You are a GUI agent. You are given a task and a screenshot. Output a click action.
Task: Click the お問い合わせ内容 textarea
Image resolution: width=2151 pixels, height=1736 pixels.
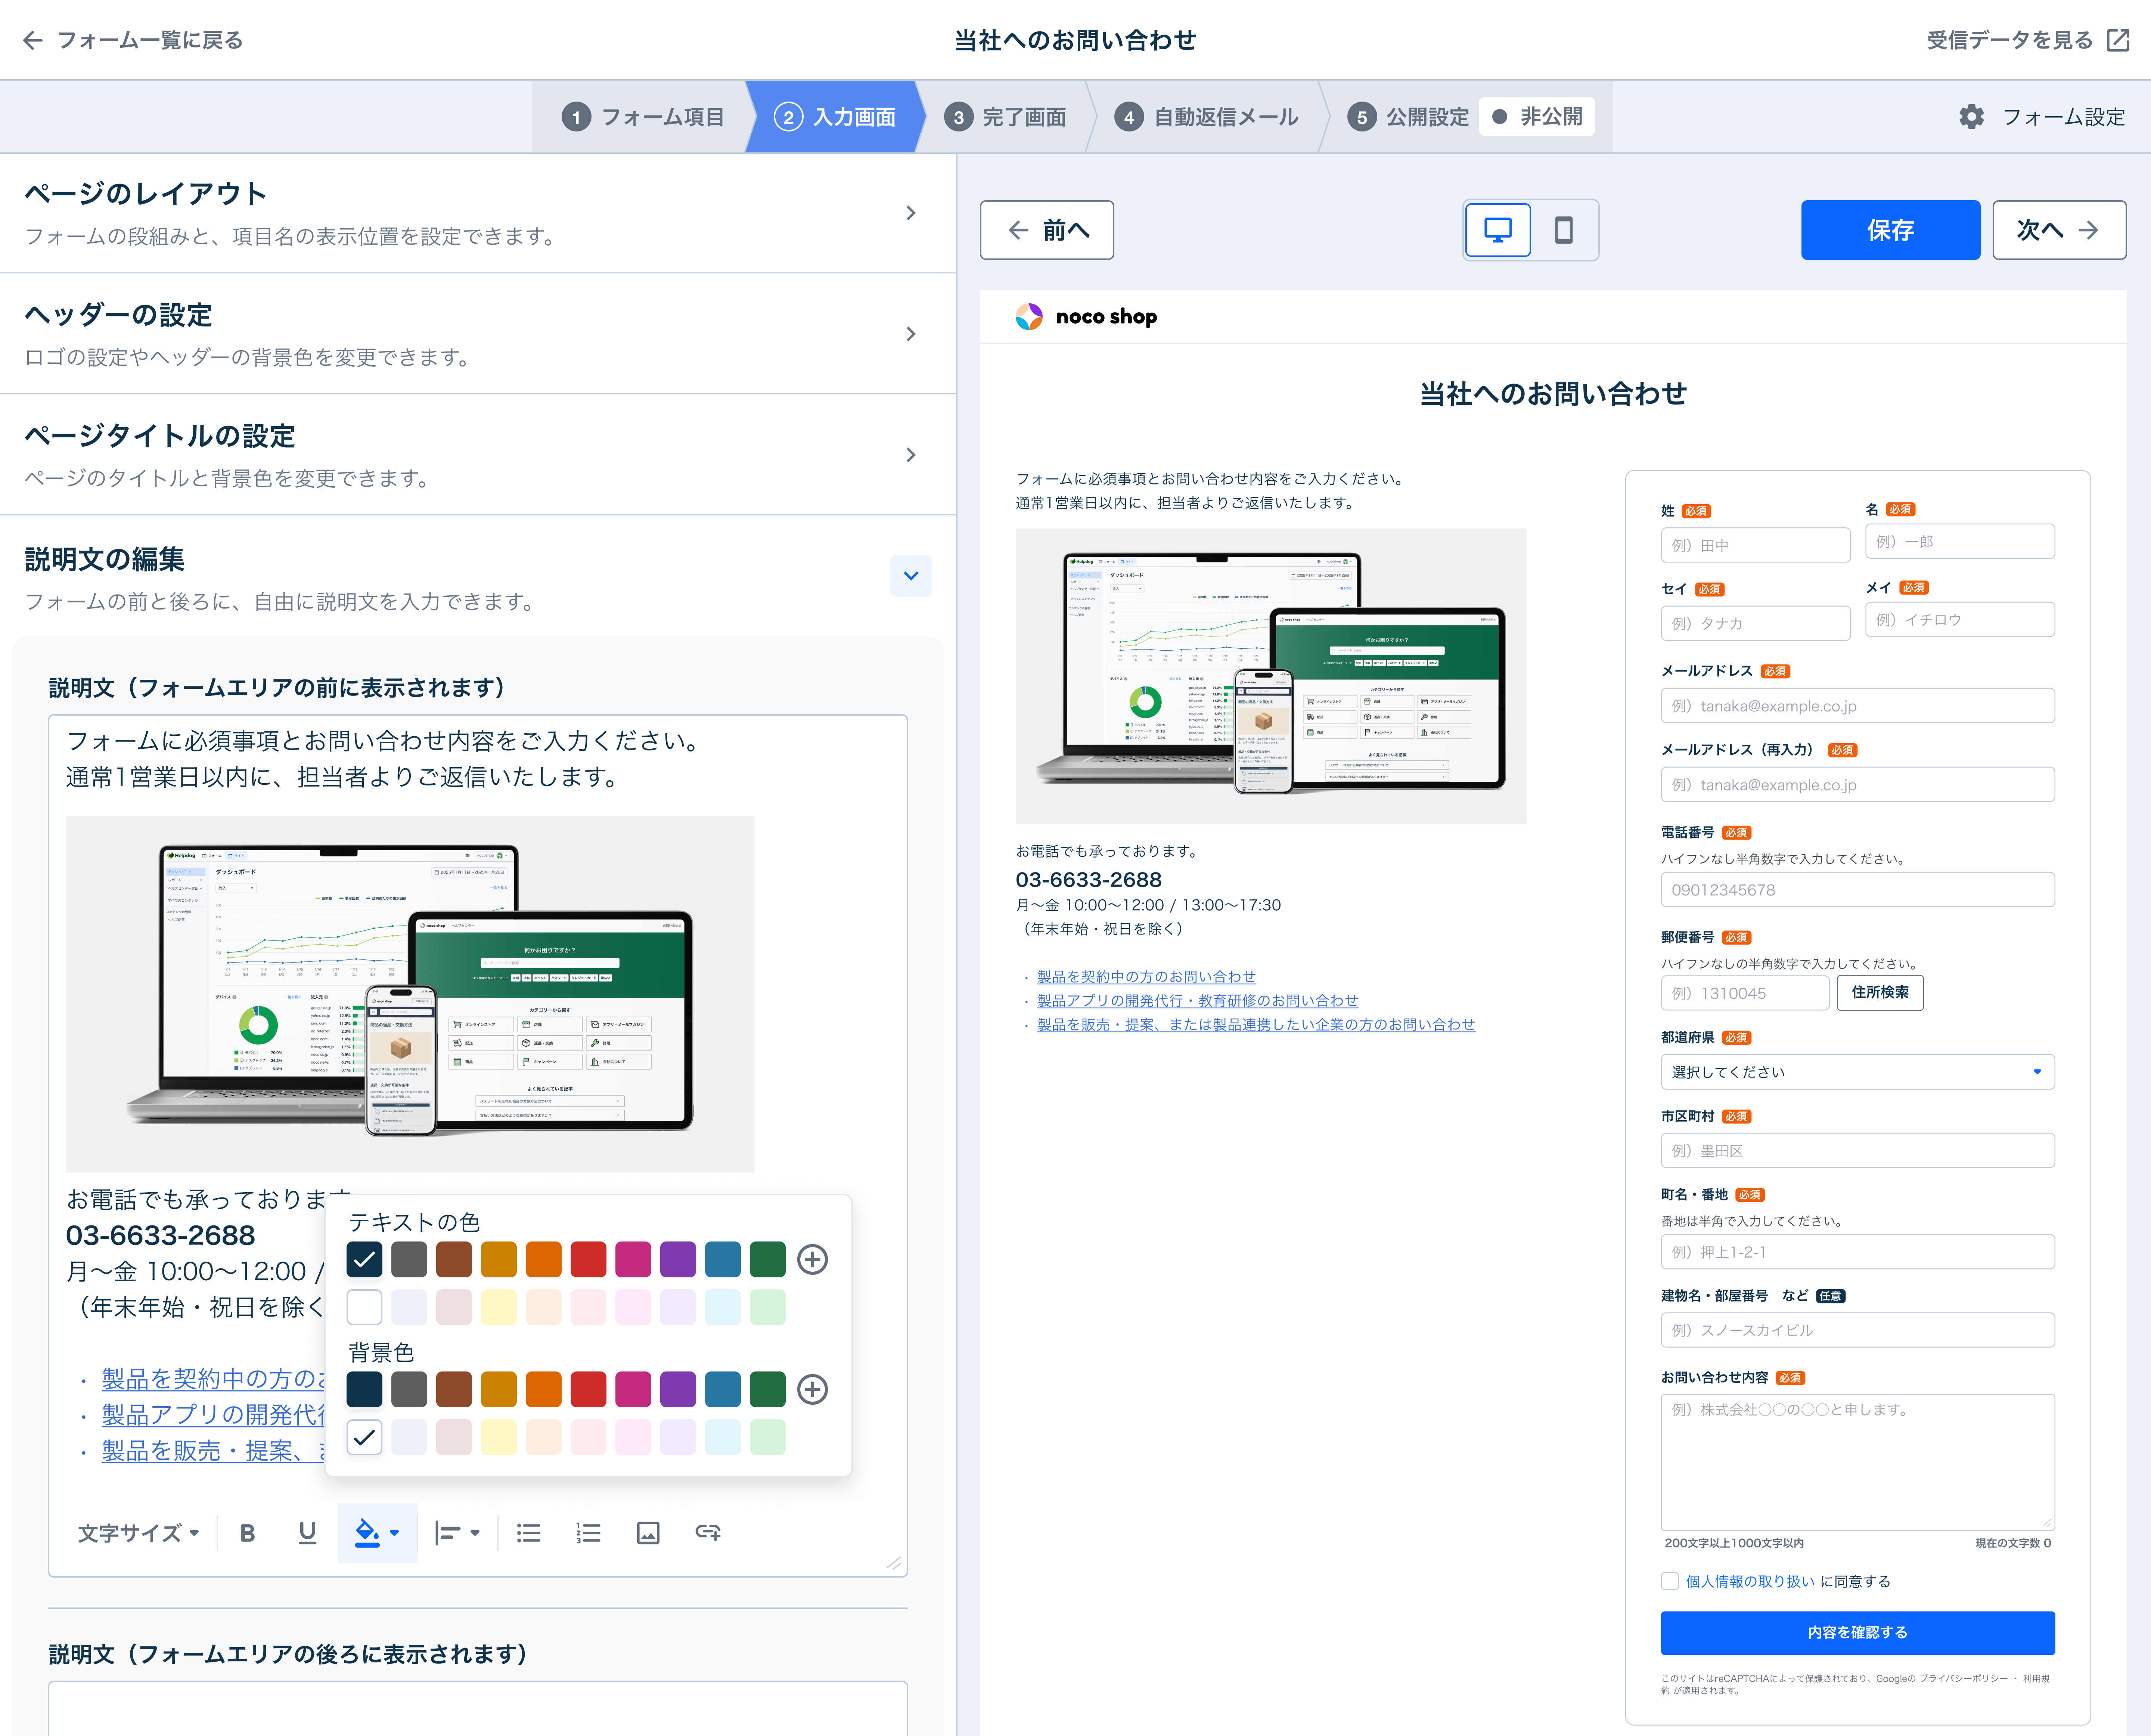pos(1857,1461)
